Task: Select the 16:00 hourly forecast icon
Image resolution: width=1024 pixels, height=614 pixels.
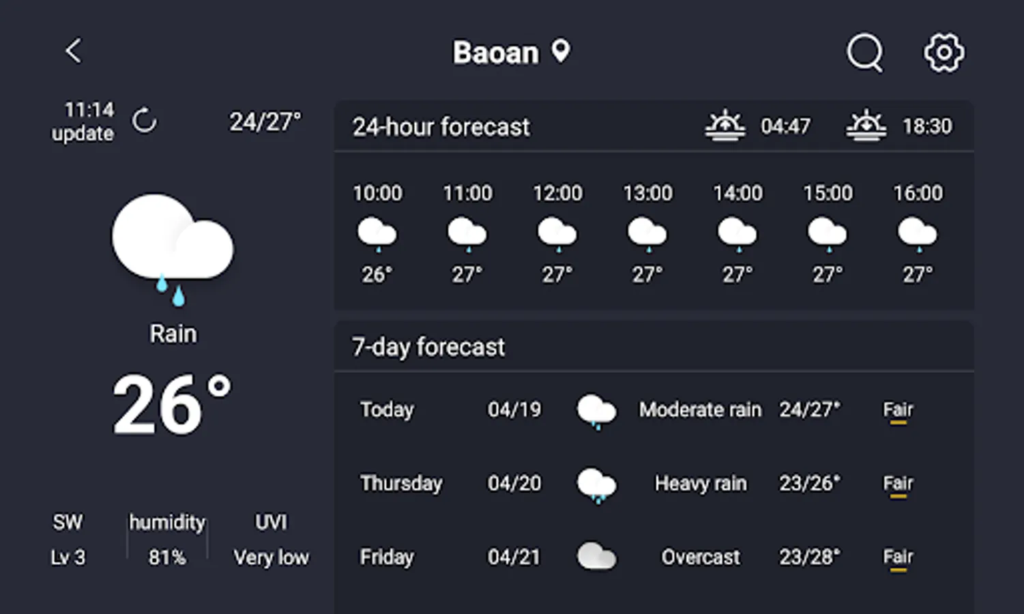Action: [x=918, y=233]
